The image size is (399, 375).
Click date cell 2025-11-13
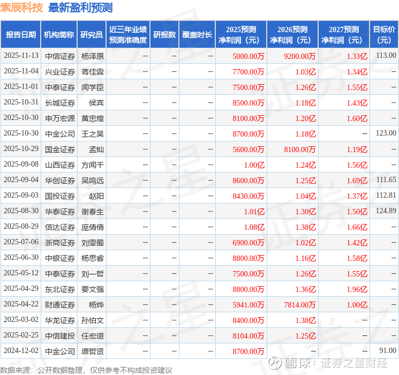tap(21, 56)
